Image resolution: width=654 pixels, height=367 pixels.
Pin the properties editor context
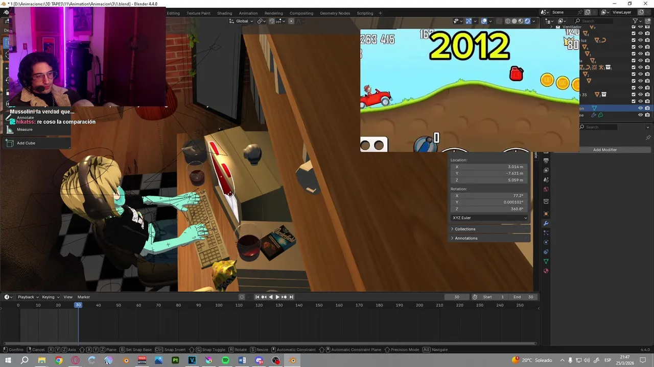(x=648, y=138)
